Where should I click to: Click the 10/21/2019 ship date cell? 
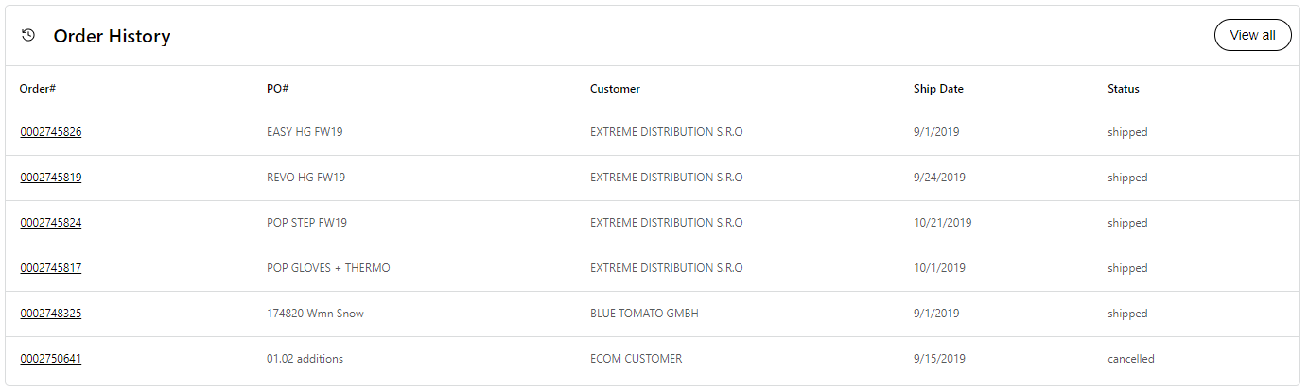coord(942,223)
